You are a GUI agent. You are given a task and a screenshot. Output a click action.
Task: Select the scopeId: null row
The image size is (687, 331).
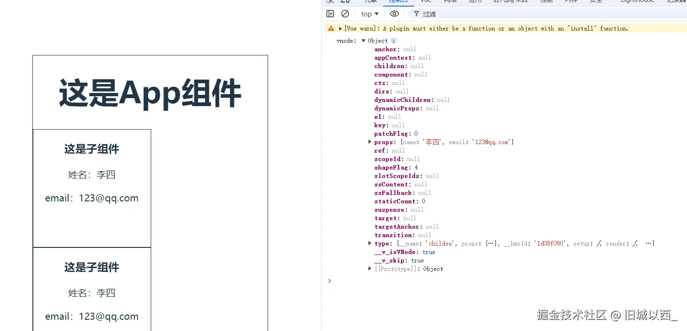coord(397,159)
